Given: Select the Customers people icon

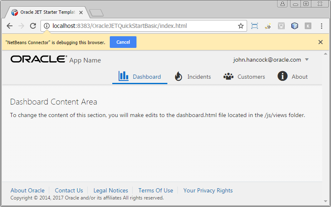Looking at the screenshot, I should [228, 76].
